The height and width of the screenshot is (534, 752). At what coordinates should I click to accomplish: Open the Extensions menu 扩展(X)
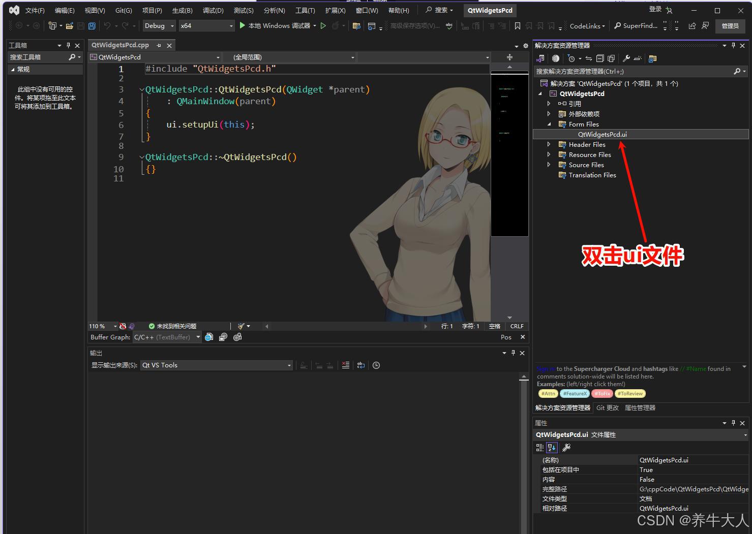pos(335,10)
